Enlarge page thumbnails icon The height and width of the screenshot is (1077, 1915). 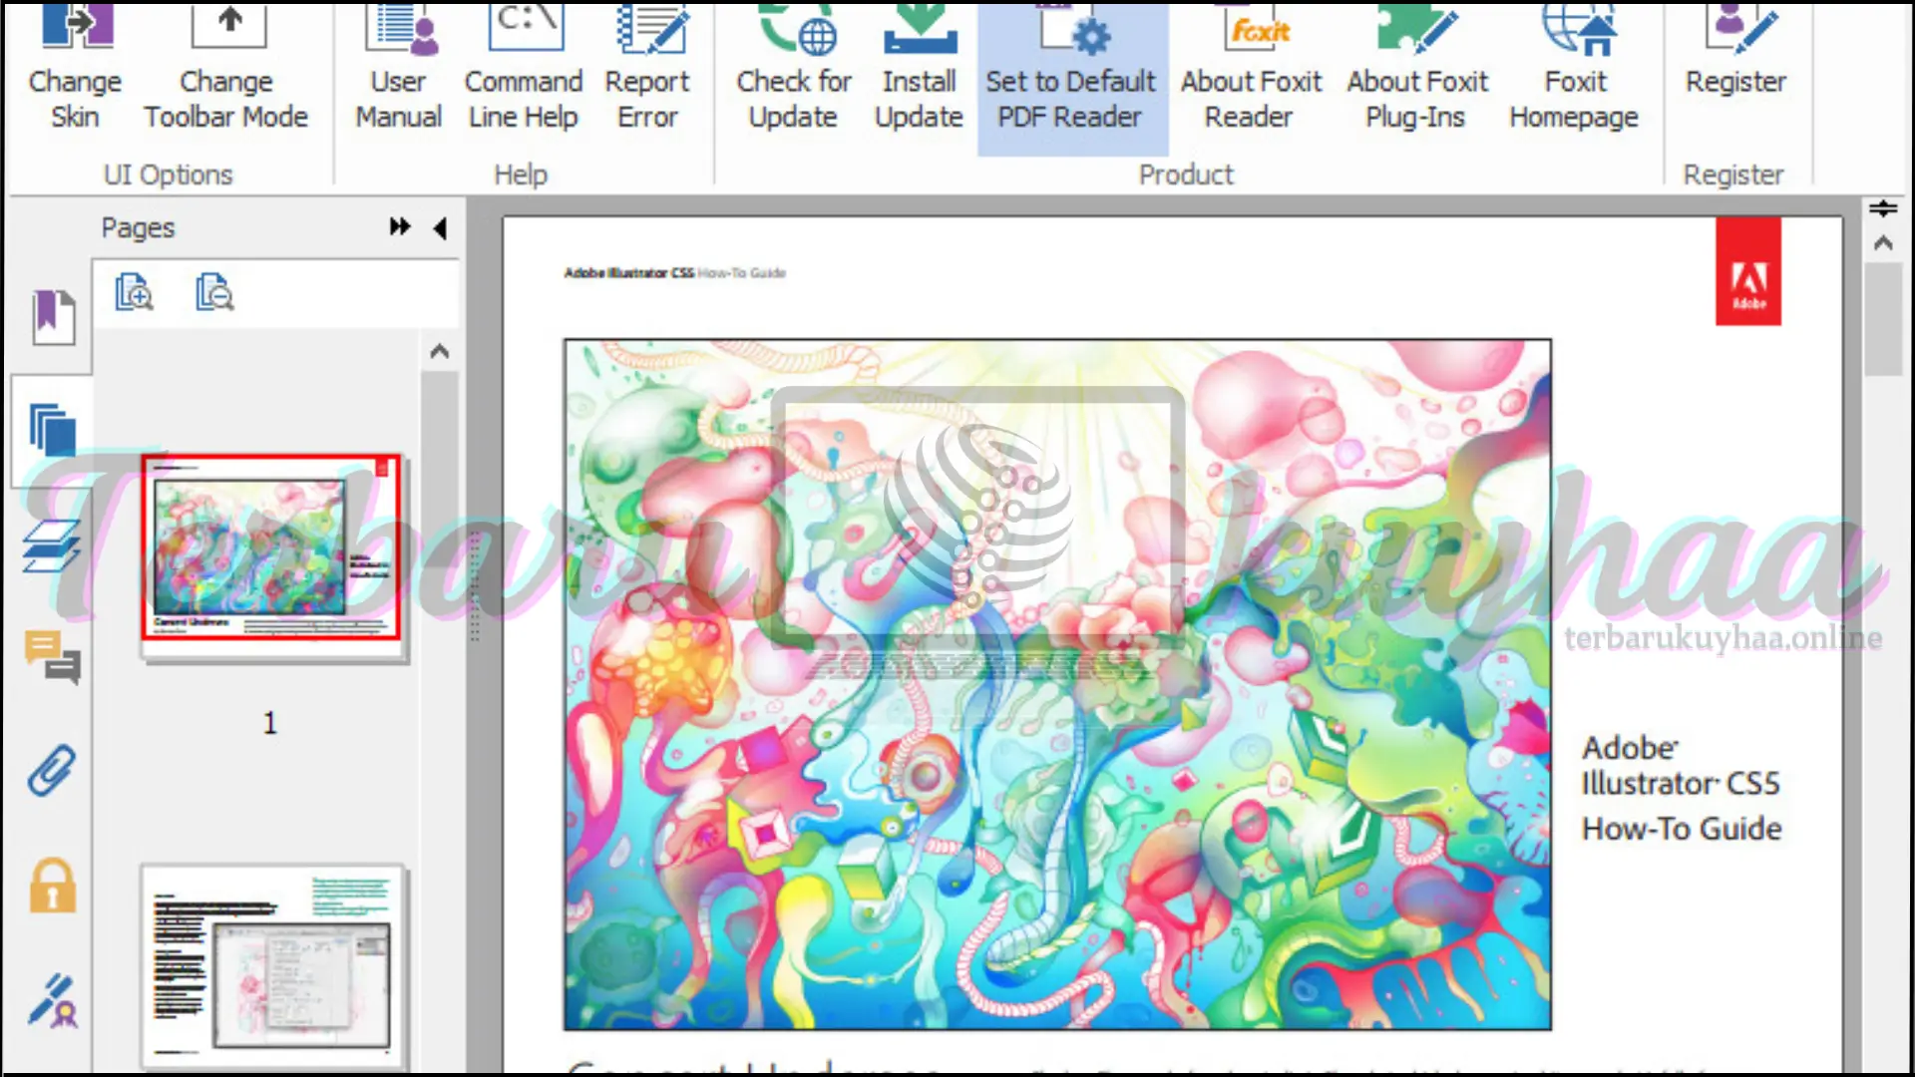click(134, 292)
